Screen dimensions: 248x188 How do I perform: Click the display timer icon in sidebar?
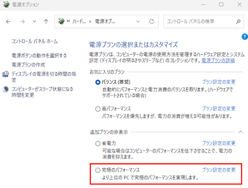coord(6,74)
